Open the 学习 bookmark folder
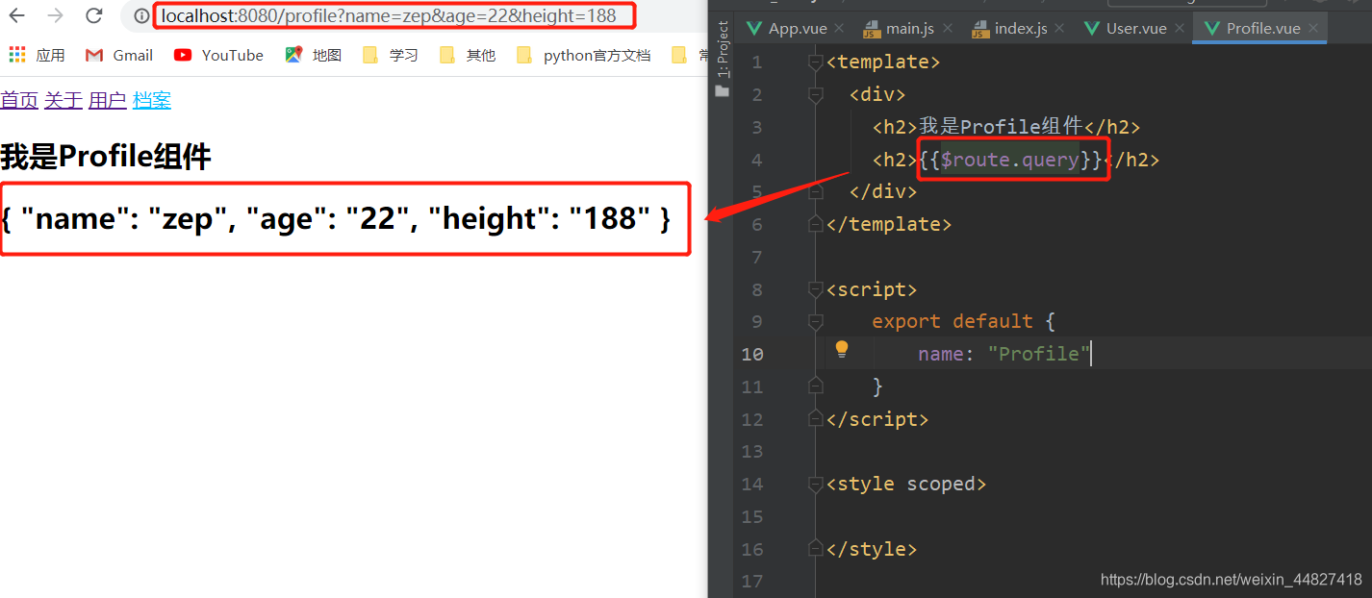Image resolution: width=1372 pixels, height=598 pixels. [391, 55]
